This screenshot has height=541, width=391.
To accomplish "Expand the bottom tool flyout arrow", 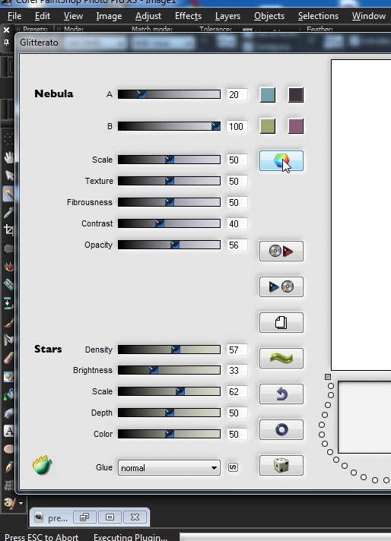I will click(x=21, y=504).
